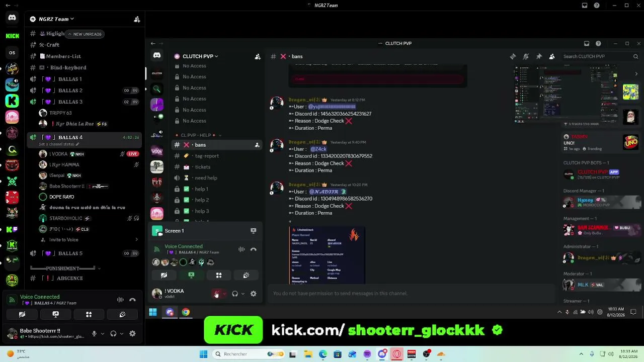This screenshot has height=362, width=644.
Task: Toggle microphone mute next to Babe Shooterrr
Action: (x=94, y=333)
